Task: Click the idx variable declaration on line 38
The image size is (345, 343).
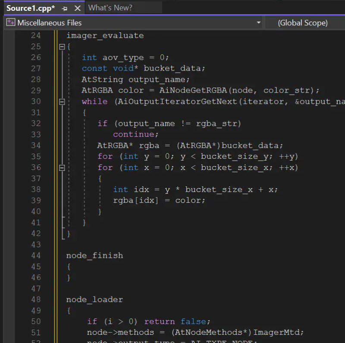Action: 141,190
